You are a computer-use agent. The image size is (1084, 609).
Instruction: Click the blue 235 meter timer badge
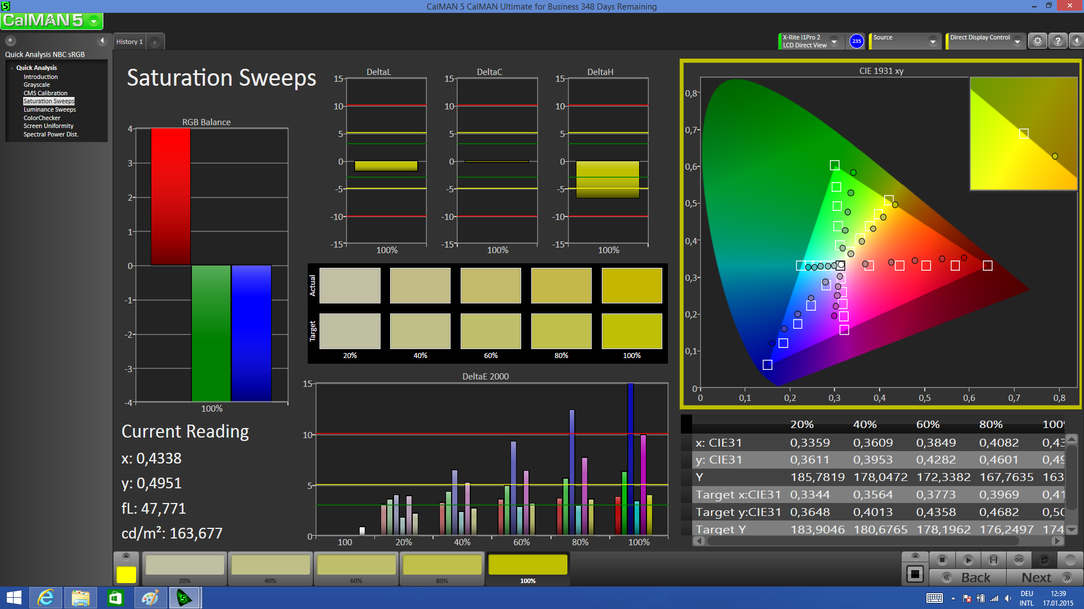(856, 41)
